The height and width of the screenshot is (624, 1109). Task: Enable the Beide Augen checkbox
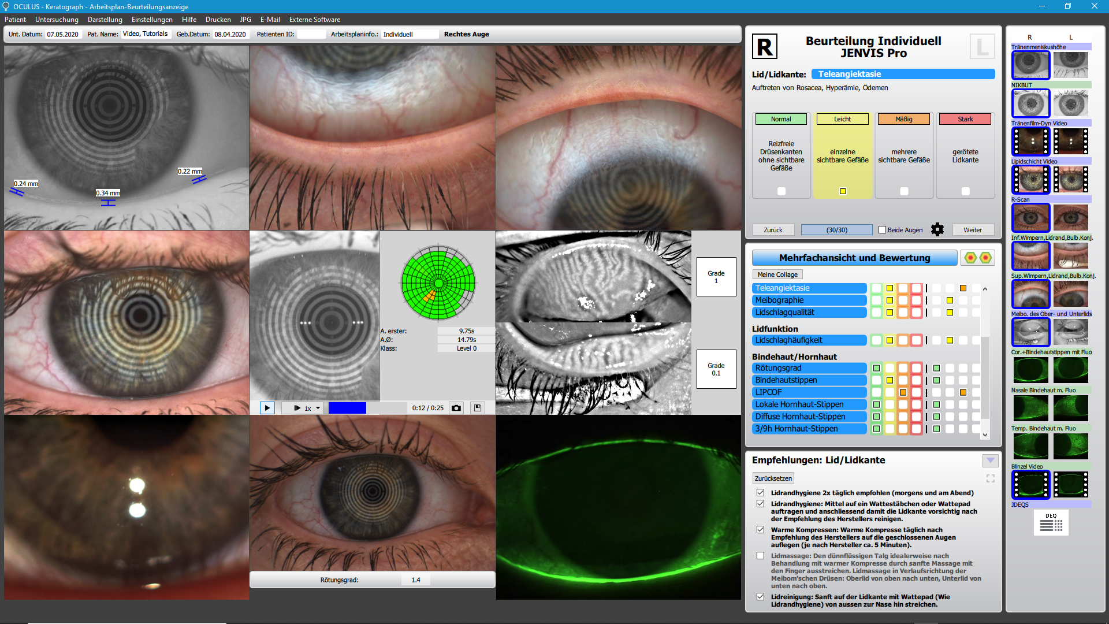(882, 230)
